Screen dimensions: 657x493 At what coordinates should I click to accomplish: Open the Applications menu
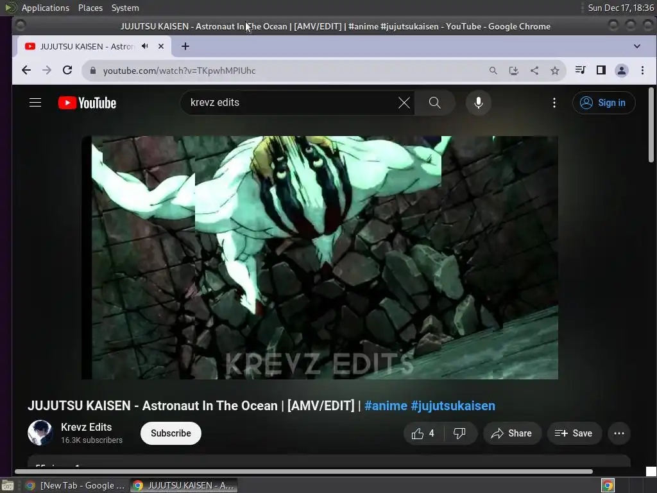[46, 8]
